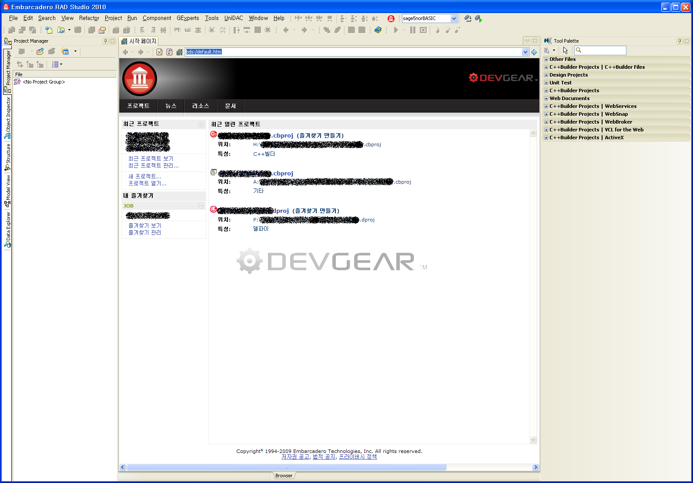This screenshot has width=693, height=483.
Task: Click the bds:/default.htm address field
Action: 353,52
